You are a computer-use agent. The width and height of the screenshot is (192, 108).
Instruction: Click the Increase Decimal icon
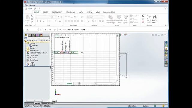pyautogui.click(x=100, y=21)
